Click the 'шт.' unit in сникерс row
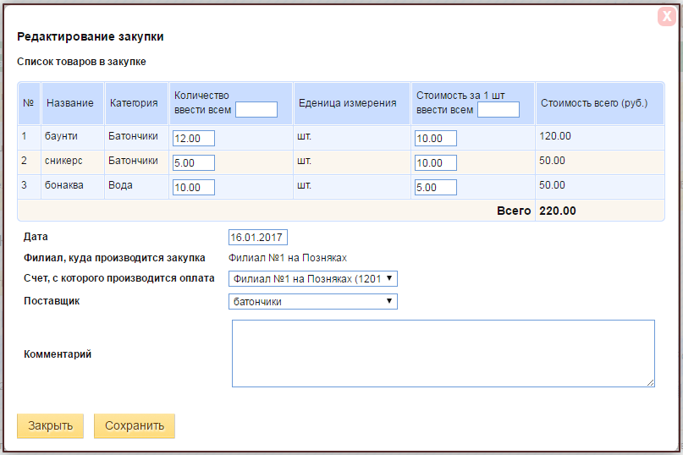Screen dimensions: 683x455 coord(304,161)
